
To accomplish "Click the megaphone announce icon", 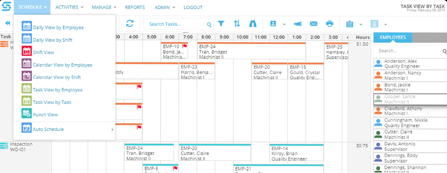I will [x=298, y=24].
